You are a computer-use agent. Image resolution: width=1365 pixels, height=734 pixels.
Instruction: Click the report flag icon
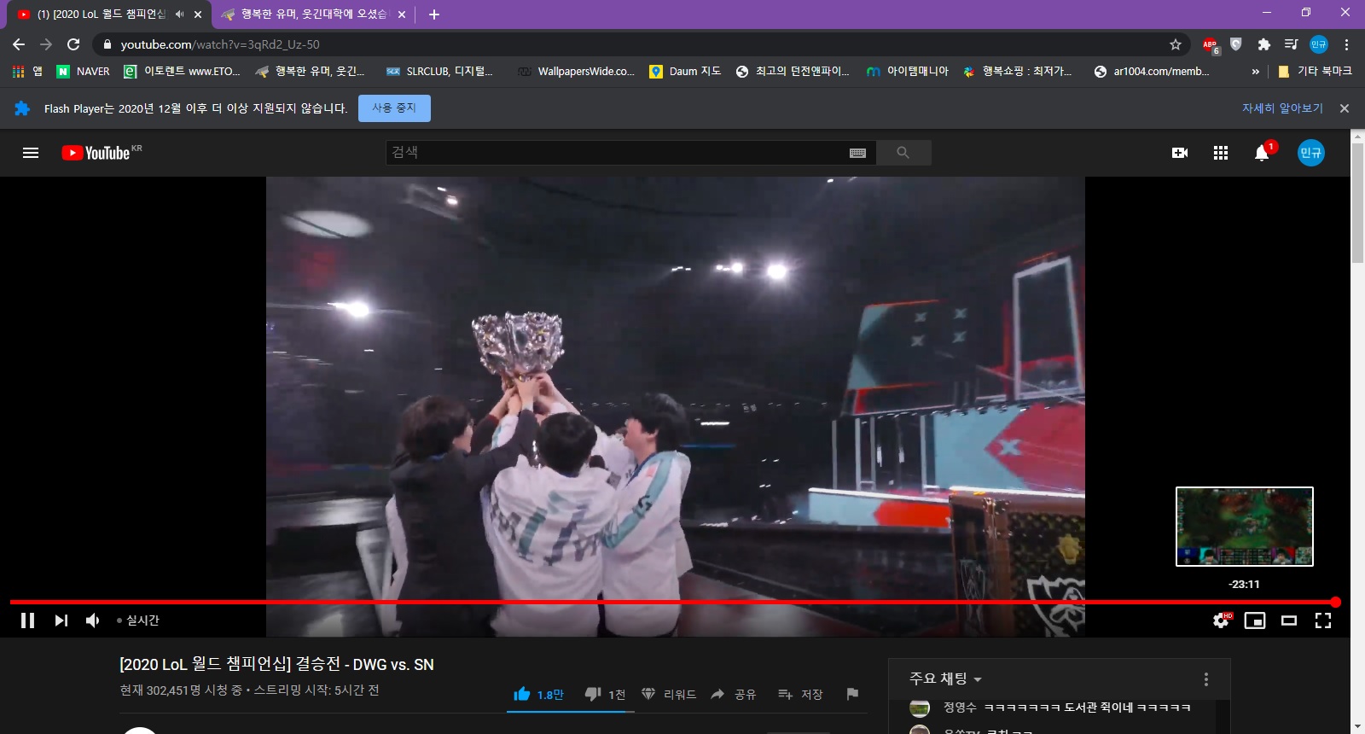point(851,694)
